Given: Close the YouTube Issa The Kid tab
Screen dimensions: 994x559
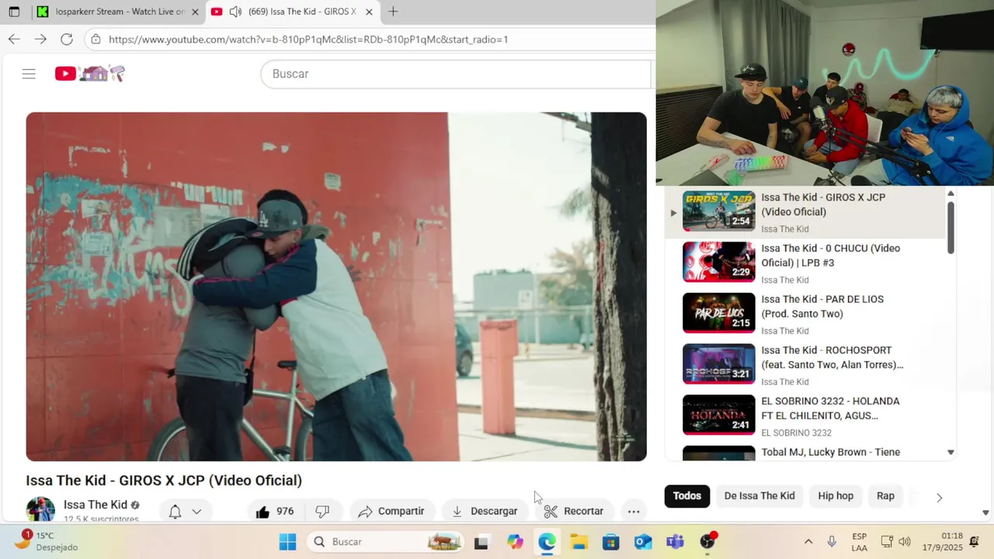Looking at the screenshot, I should tap(369, 12).
